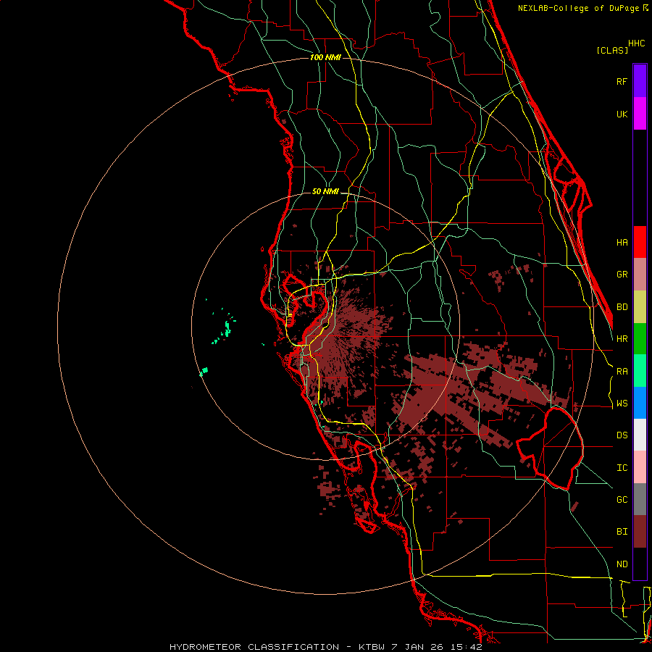Click the RA light-green legend swatch
This screenshot has width=652, height=652.
[640, 371]
